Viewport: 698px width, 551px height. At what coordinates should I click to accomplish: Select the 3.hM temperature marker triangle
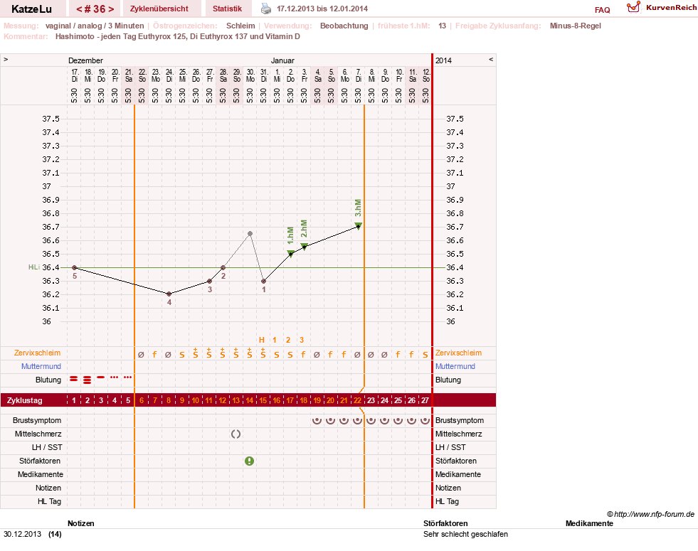359,226
